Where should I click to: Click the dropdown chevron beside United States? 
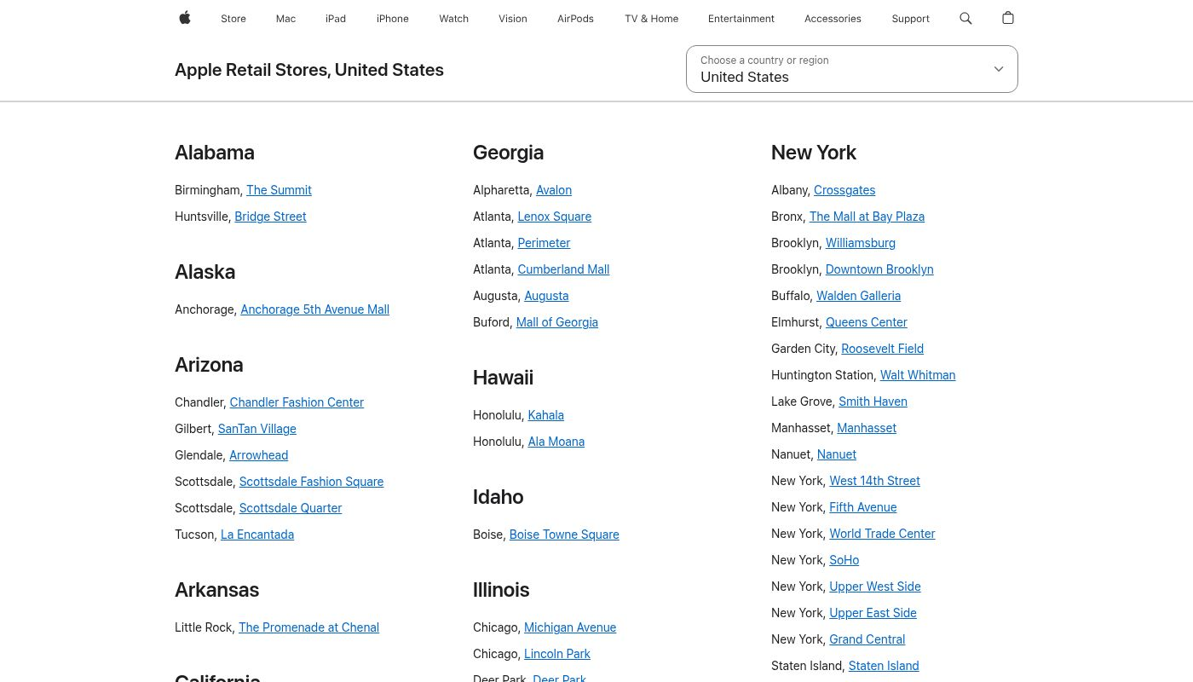pyautogui.click(x=999, y=69)
